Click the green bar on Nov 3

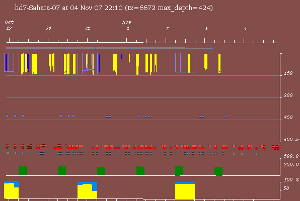(218, 171)
